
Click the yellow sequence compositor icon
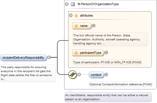(x=72, y=74)
